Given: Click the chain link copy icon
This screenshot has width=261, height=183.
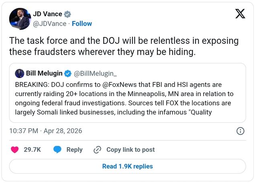Looking at the screenshot, I should [x=97, y=150].
